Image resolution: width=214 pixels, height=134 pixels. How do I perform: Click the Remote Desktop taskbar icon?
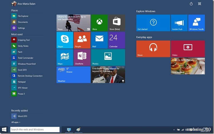(x=69, y=129)
